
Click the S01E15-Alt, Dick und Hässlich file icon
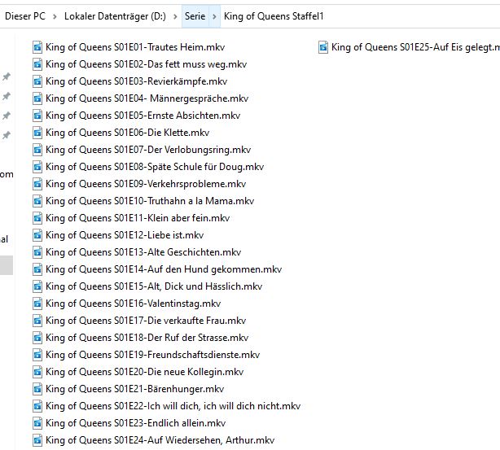coord(37,286)
